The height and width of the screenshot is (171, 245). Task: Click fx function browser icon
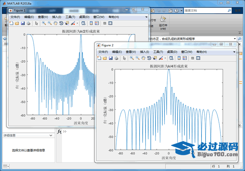click(59, 132)
